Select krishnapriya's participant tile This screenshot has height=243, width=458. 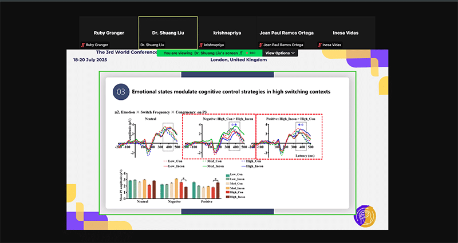click(x=227, y=32)
